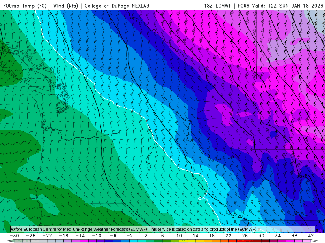Click the '6' color scale value

coord(162,236)
